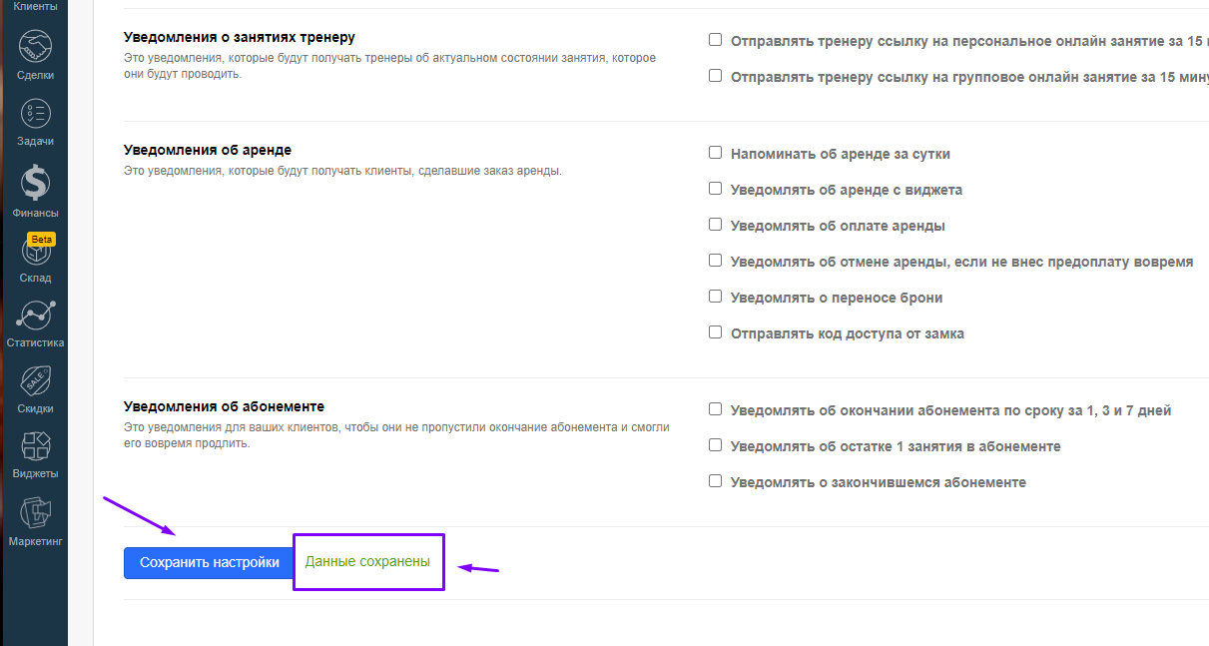The image size is (1209, 646).
Task: Open the Сделки handshake icon
Action: (x=36, y=46)
